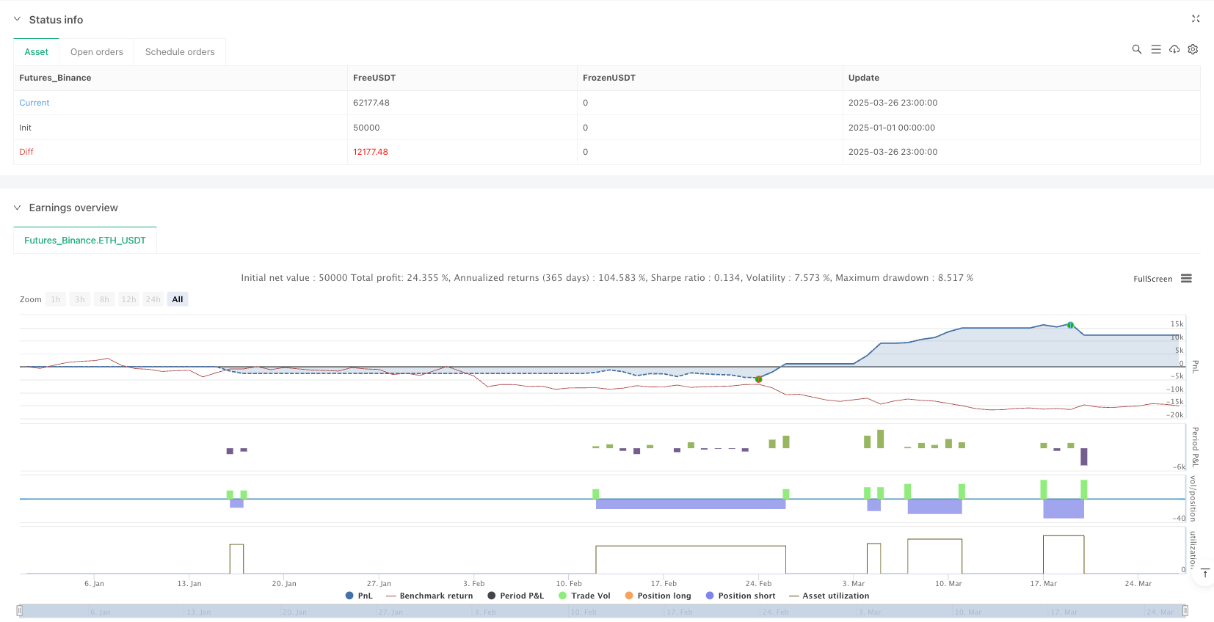The width and height of the screenshot is (1214, 622).
Task: Set chart zoom to 1h
Action: coord(56,299)
